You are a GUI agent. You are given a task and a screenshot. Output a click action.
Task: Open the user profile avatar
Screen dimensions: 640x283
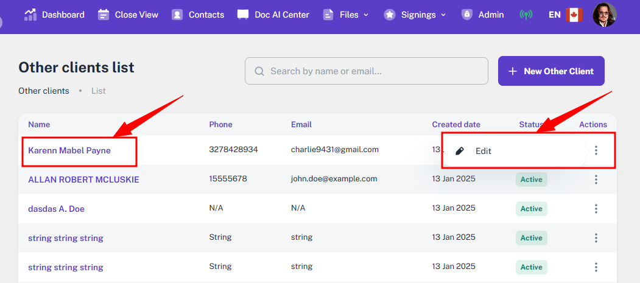click(x=604, y=15)
